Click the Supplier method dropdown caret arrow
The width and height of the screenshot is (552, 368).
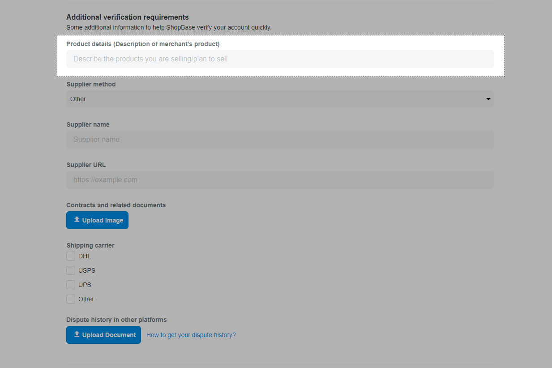[x=488, y=99]
